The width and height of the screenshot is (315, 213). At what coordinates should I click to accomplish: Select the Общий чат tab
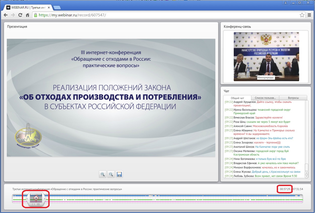tap(237, 98)
